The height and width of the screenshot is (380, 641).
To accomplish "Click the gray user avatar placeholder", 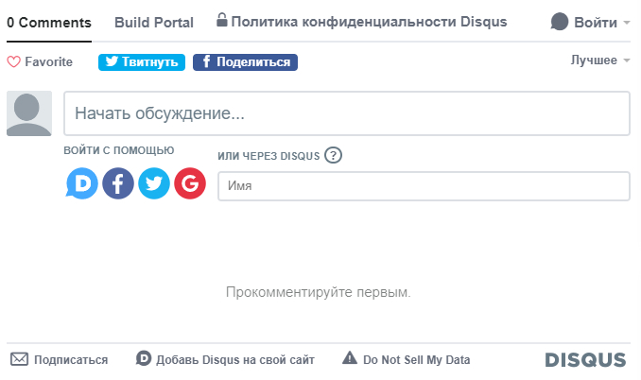I will (x=29, y=113).
